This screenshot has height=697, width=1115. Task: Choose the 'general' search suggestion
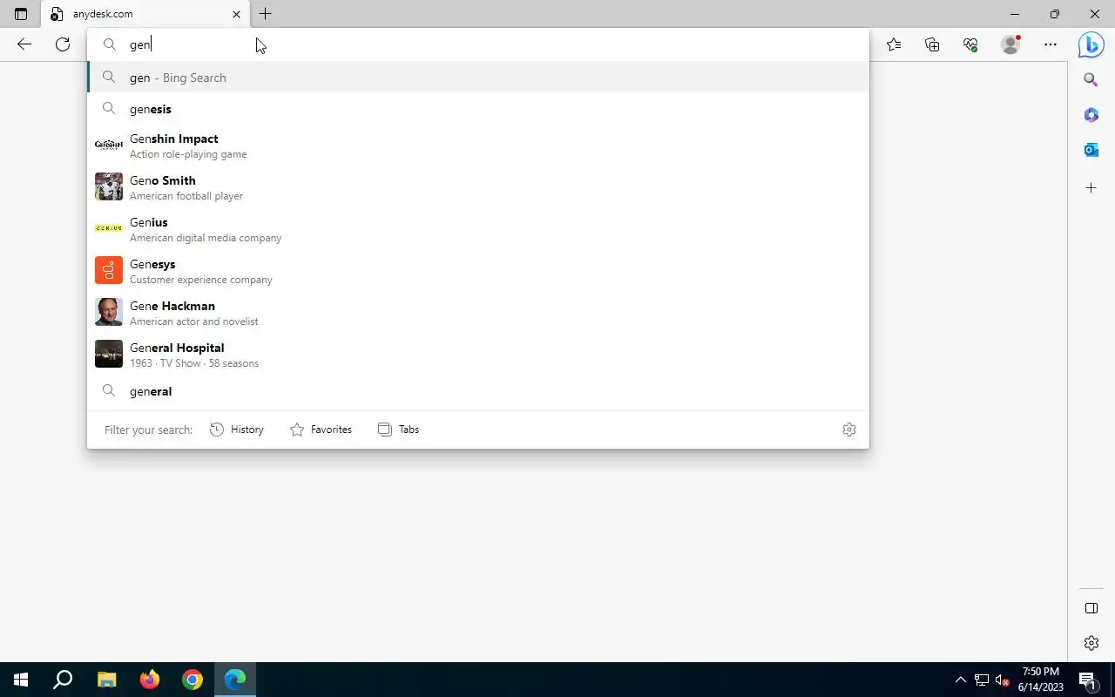click(x=478, y=391)
